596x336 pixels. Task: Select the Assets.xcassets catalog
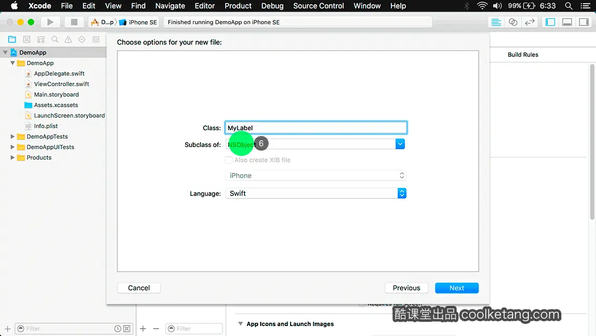pyautogui.click(x=56, y=105)
